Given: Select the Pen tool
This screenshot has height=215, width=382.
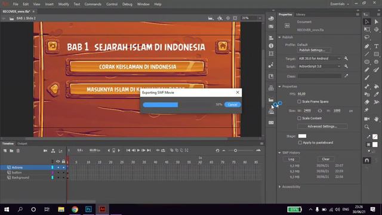Looking at the screenshot, I should tap(367, 46).
